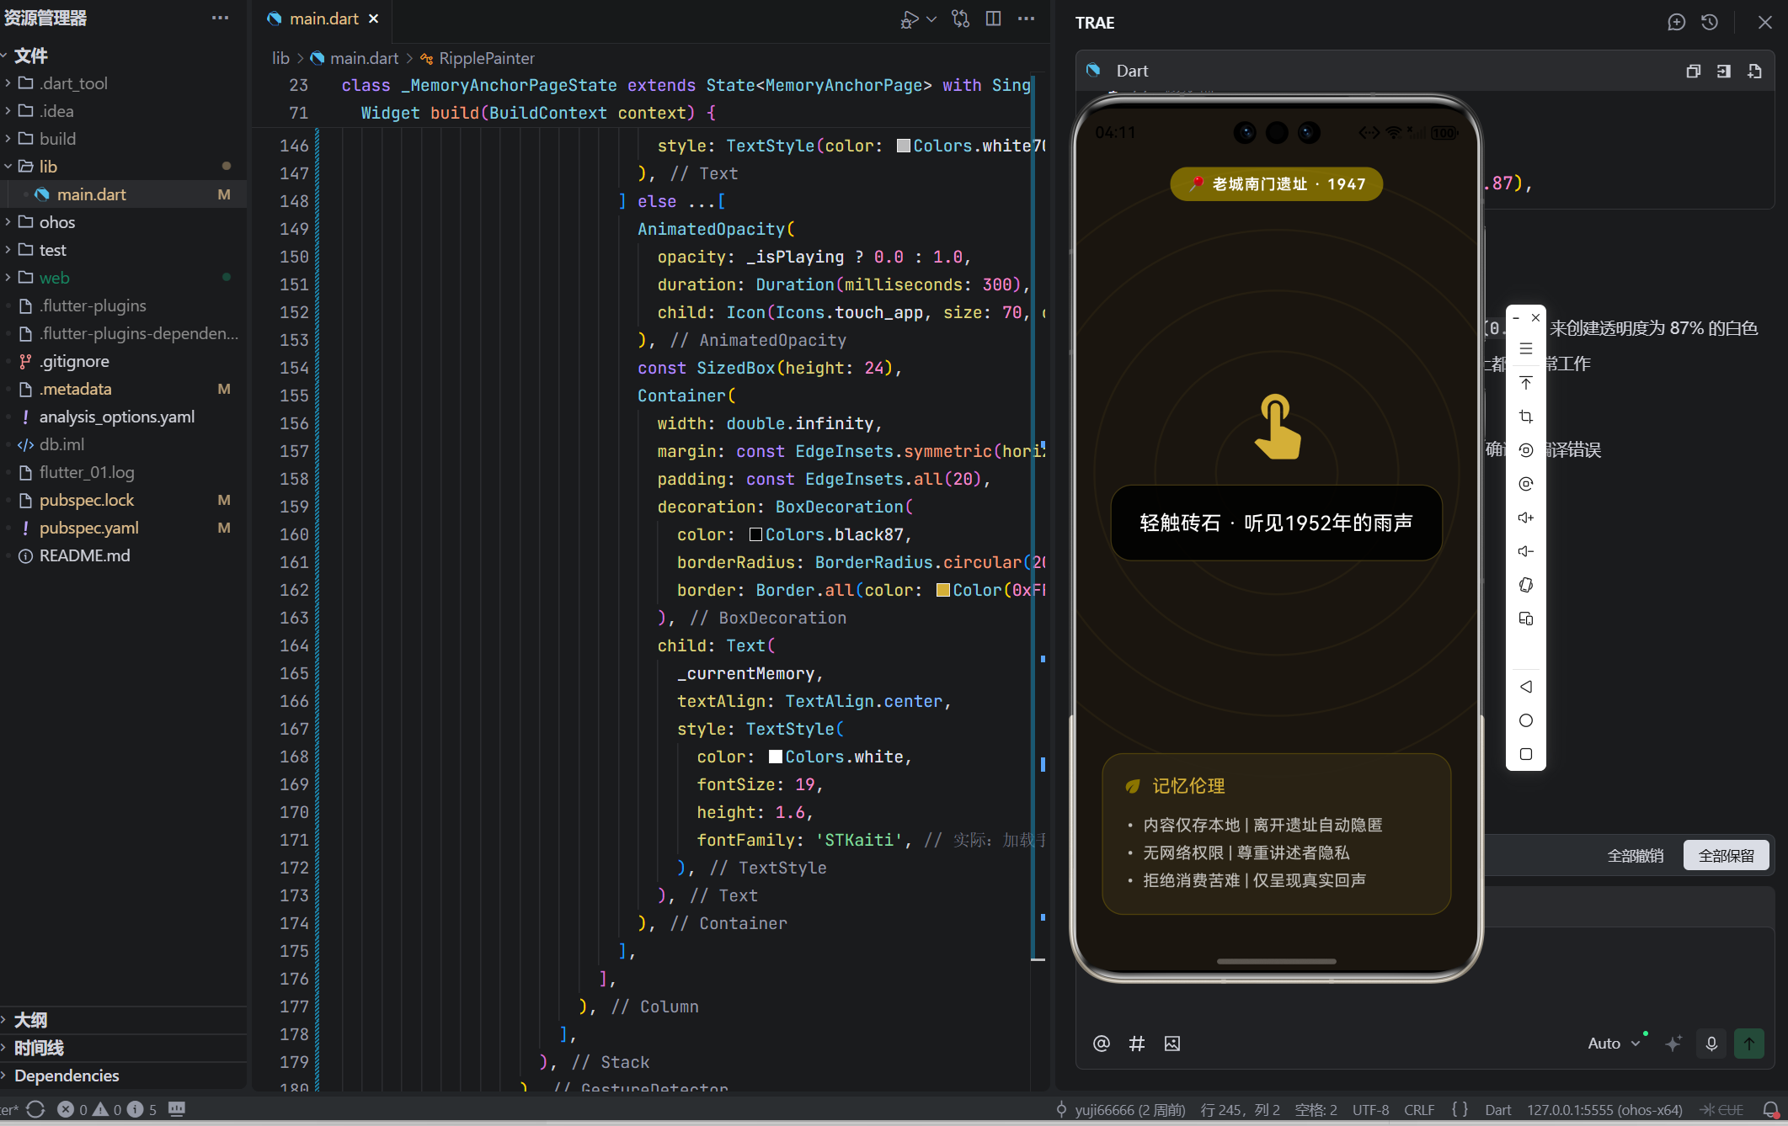This screenshot has width=1788, height=1126.
Task: Click the emulator volume down icon
Action: 1525,551
